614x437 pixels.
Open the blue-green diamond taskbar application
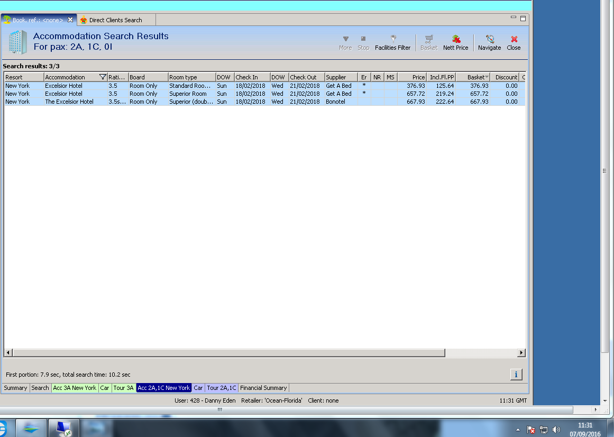click(31, 428)
